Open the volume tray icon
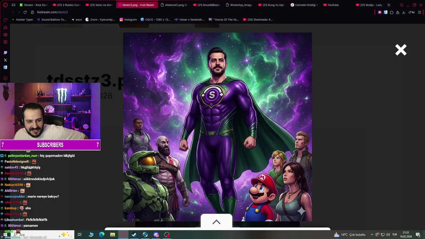This screenshot has width=425, height=239. (388, 235)
